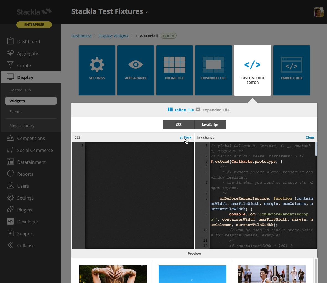The image size is (327, 283).
Task: Click the Curate funnel icon in sidebar
Action: [x=10, y=65]
